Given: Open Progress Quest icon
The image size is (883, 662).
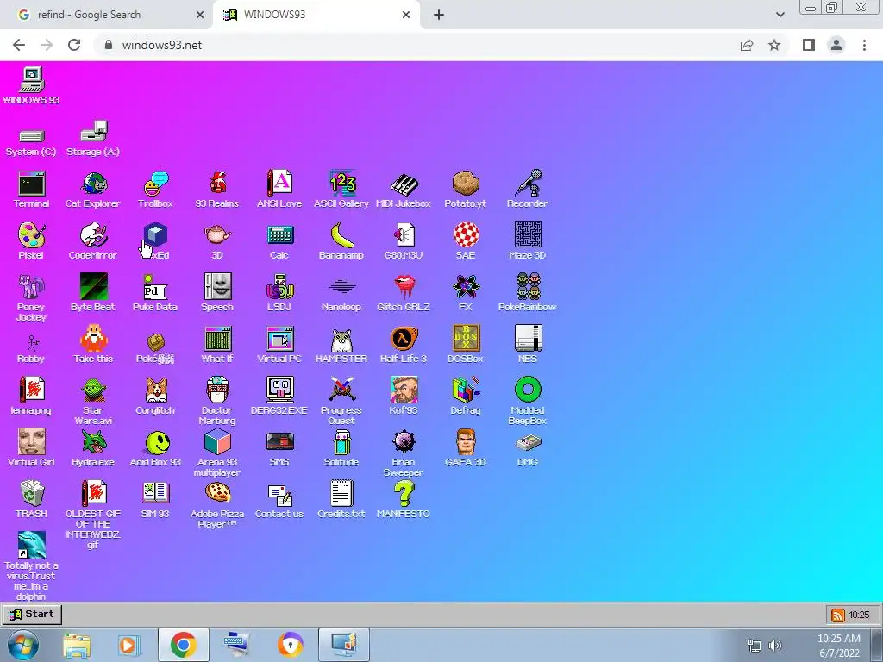Looking at the screenshot, I should [341, 402].
